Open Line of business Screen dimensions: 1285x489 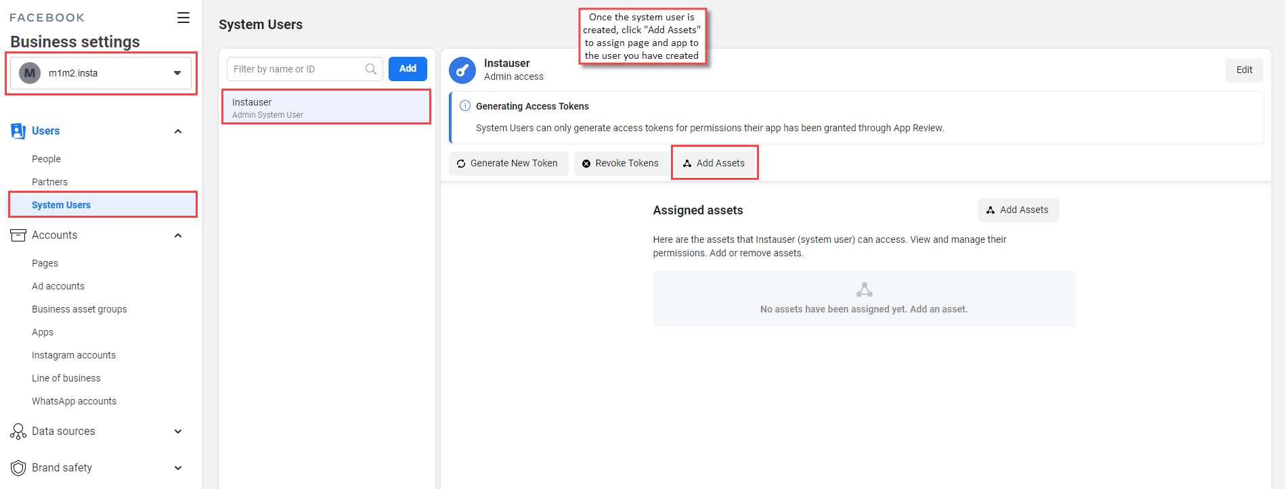(x=66, y=378)
